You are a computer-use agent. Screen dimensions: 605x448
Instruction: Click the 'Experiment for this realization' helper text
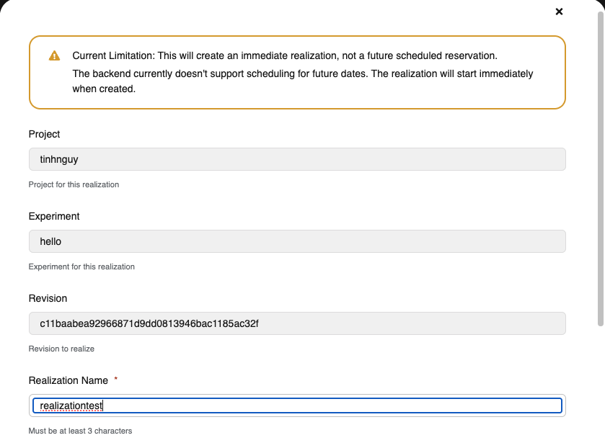[81, 266]
